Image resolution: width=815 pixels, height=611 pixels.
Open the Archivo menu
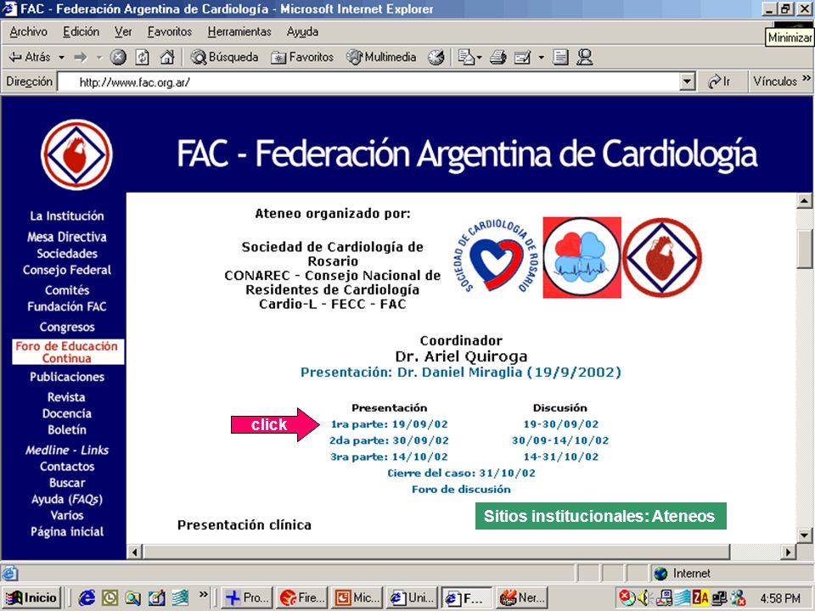pyautogui.click(x=28, y=31)
